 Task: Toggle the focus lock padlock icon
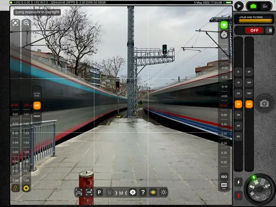point(15,189)
